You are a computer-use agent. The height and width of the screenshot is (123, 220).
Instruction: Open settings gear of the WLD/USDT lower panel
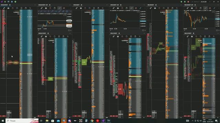pos(194,33)
